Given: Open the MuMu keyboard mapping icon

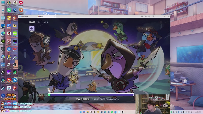Looking at the screenshot, I should click(x=146, y=16).
